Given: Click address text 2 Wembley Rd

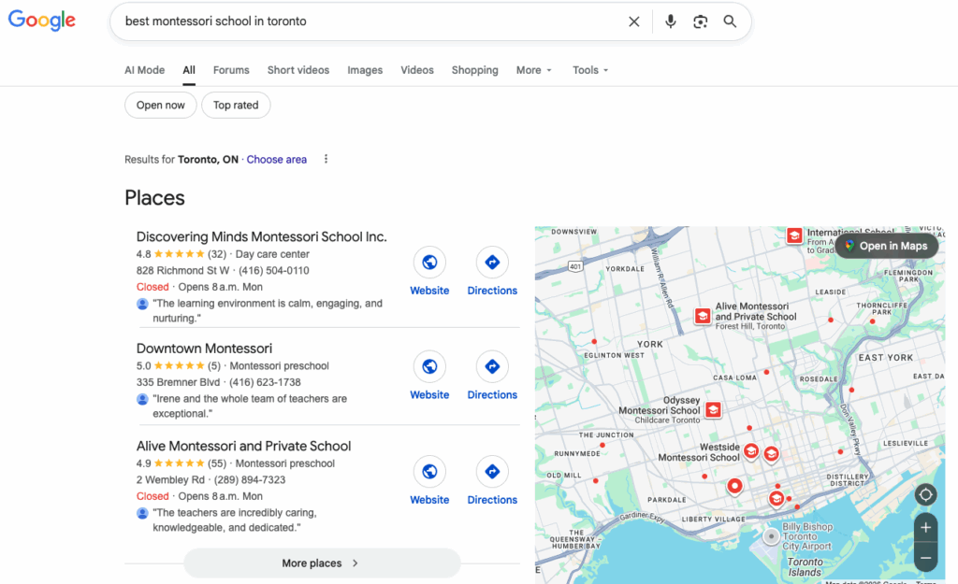Looking at the screenshot, I should 170,479.
